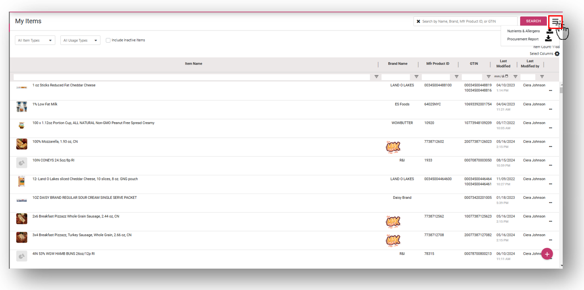Click the Last Modified by filter box
The height and width of the screenshot is (290, 584).
(x=528, y=77)
